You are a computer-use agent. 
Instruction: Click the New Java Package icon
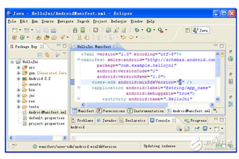click(14, 37)
